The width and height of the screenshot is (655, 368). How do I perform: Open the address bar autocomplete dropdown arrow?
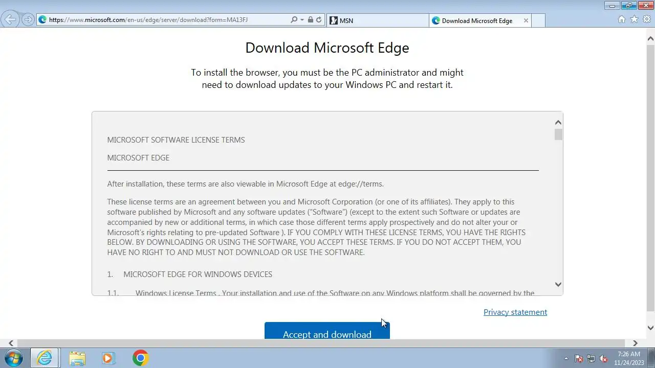[x=302, y=20]
